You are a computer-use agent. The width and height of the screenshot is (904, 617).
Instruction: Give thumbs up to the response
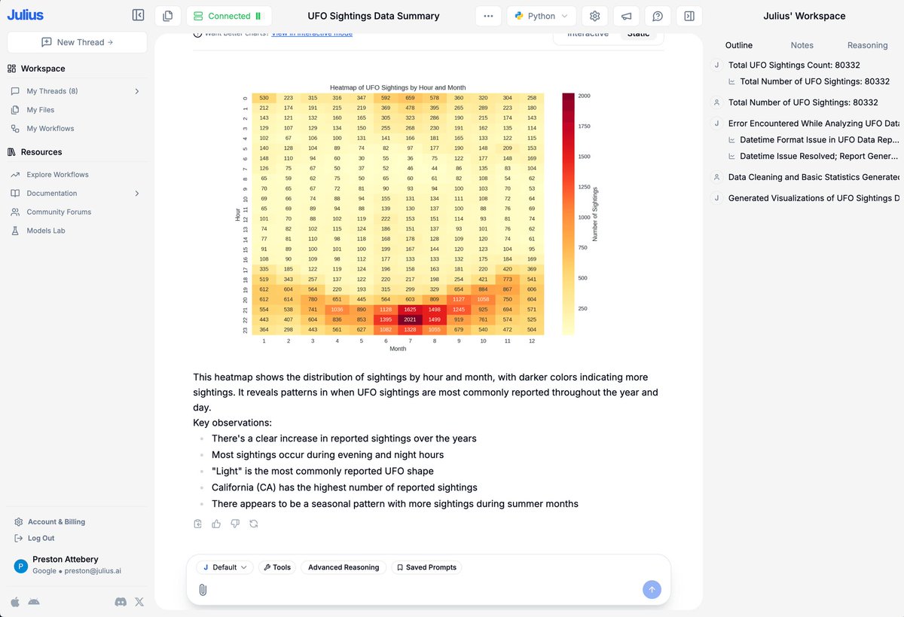(216, 524)
